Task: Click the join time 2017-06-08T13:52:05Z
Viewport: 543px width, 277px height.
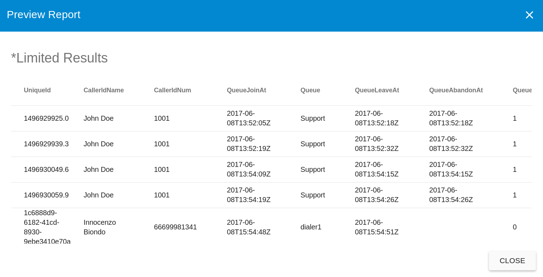Action: point(249,118)
